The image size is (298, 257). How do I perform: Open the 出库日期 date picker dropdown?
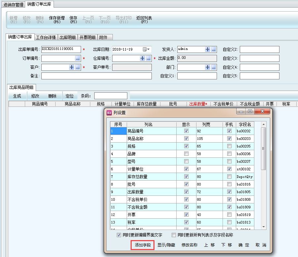pyautogui.click(x=146, y=49)
